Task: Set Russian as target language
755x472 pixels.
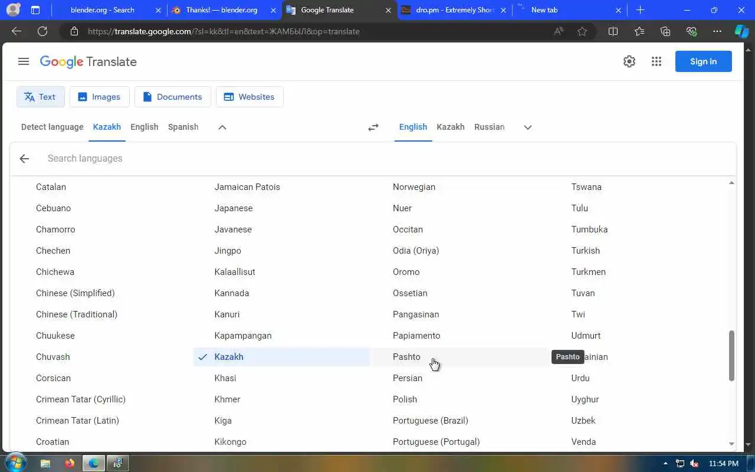Action: coord(490,127)
